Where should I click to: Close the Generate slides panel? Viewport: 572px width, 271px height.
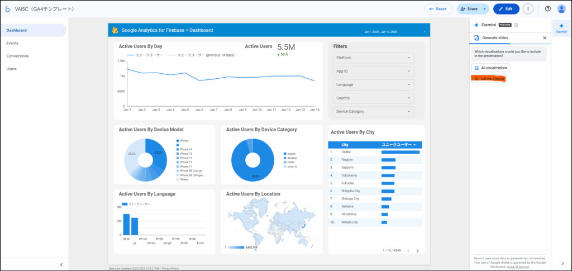pos(545,37)
